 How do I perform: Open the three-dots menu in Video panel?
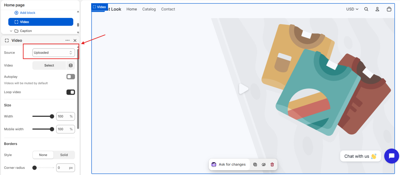[67, 41]
